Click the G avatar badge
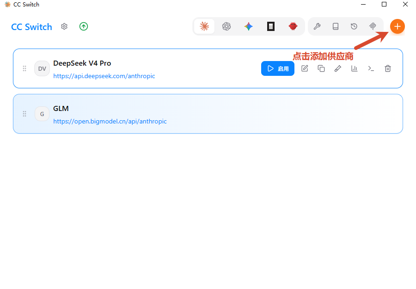416x289 pixels. tap(42, 114)
